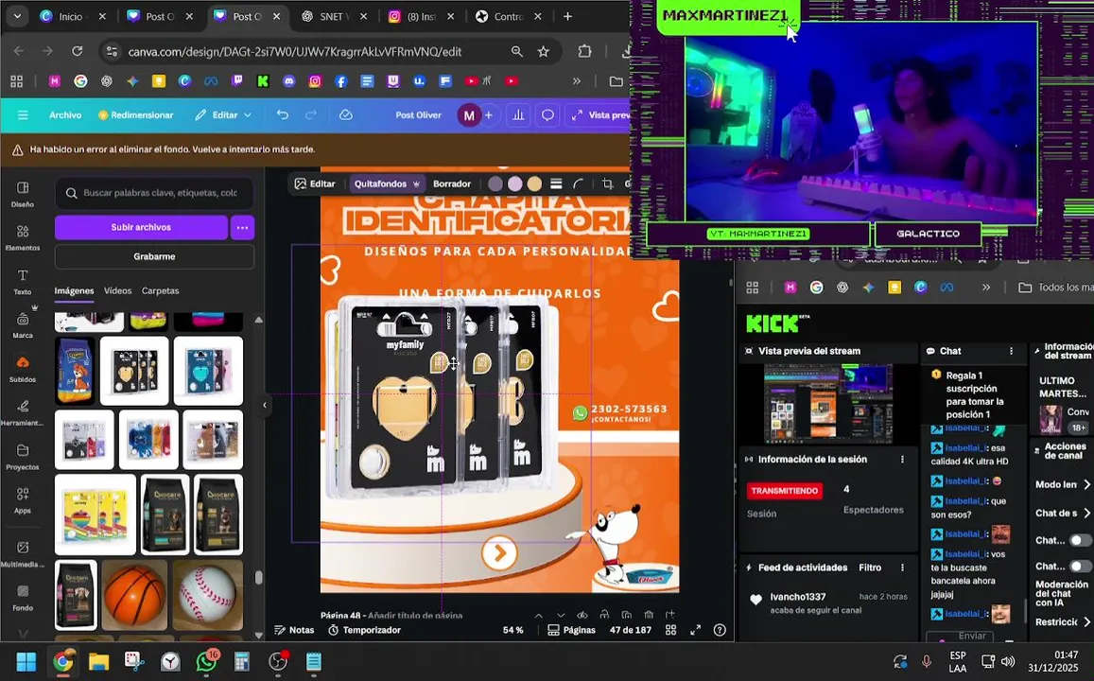Open Editar dropdown in Canva header
Image resolution: width=1094 pixels, height=681 pixels.
click(x=223, y=115)
